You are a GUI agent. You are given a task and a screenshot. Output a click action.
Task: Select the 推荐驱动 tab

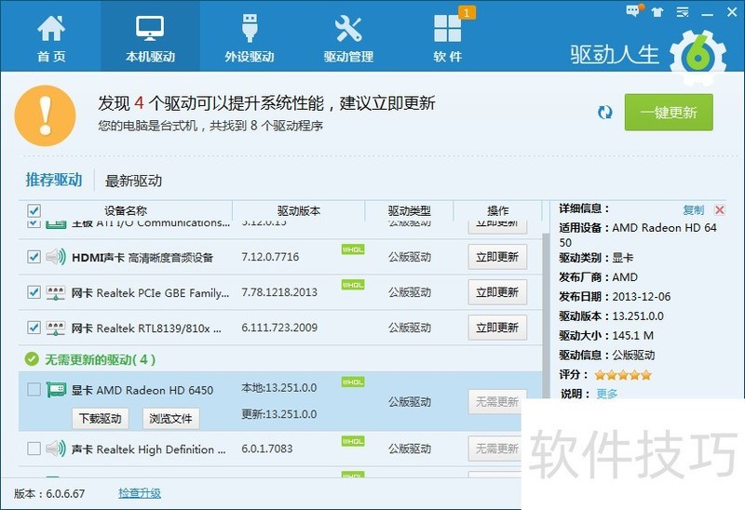coord(54,180)
